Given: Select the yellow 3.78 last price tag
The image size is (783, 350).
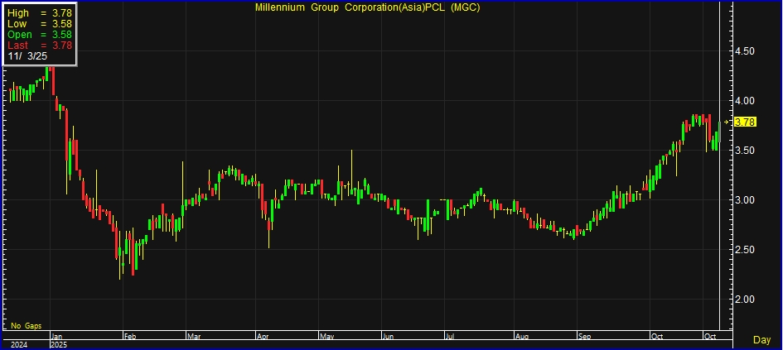Looking at the screenshot, I should tap(746, 122).
